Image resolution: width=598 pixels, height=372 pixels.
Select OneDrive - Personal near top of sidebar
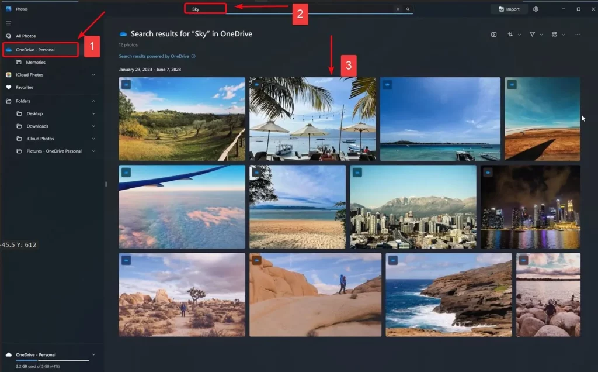40,50
